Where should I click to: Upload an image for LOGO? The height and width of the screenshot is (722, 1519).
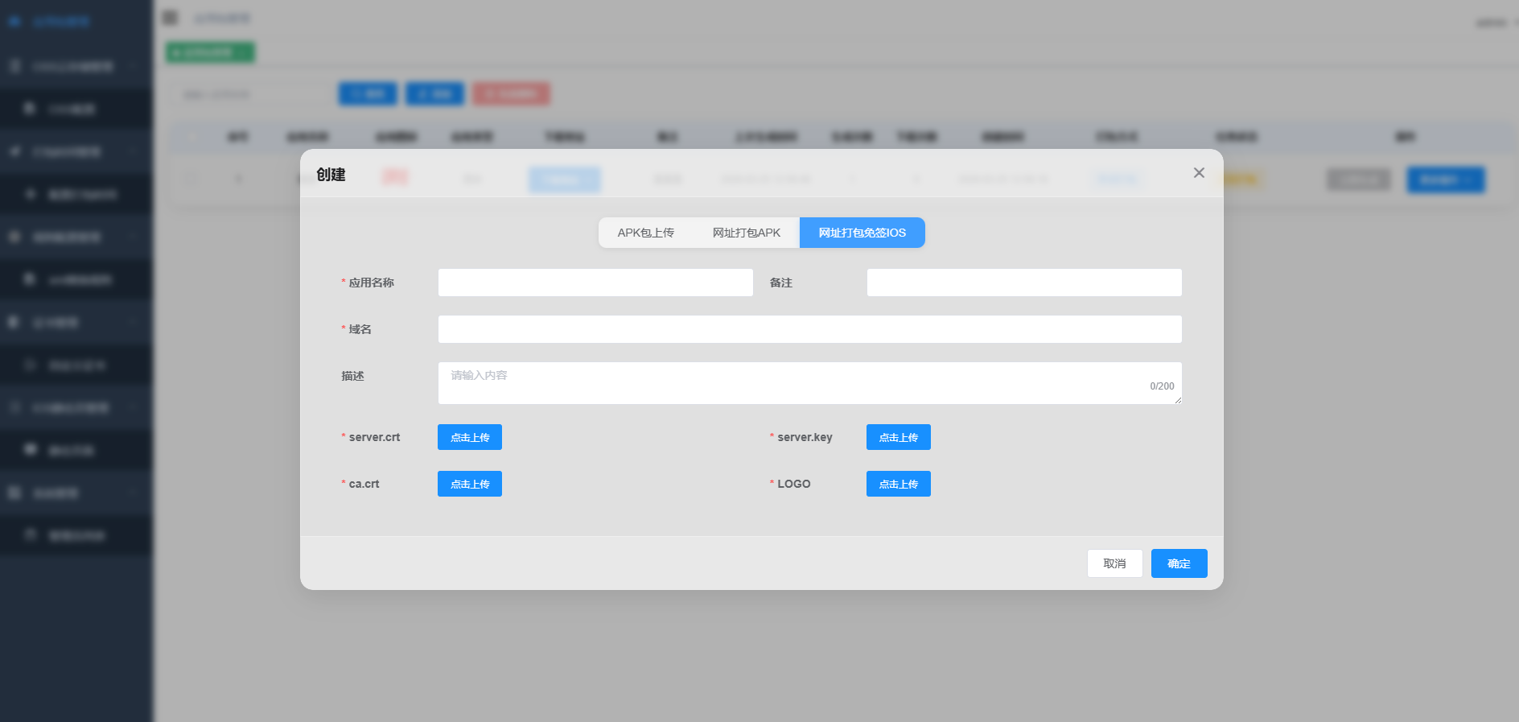[899, 484]
